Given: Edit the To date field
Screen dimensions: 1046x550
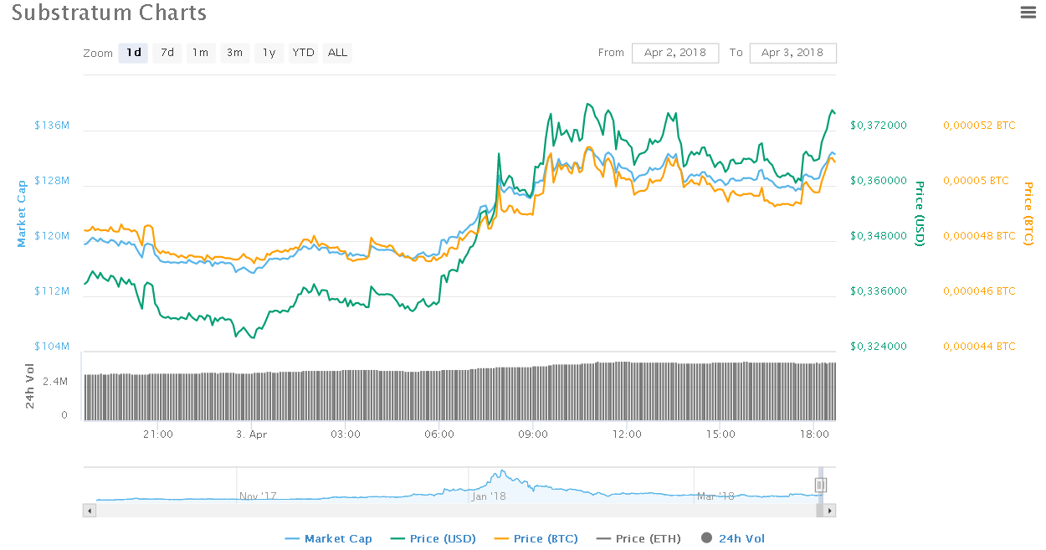Looking at the screenshot, I should click(792, 53).
